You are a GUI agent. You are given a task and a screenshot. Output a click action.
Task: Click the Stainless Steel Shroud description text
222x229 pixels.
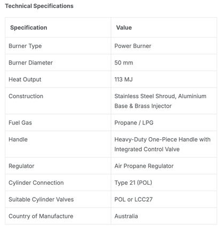160,101
